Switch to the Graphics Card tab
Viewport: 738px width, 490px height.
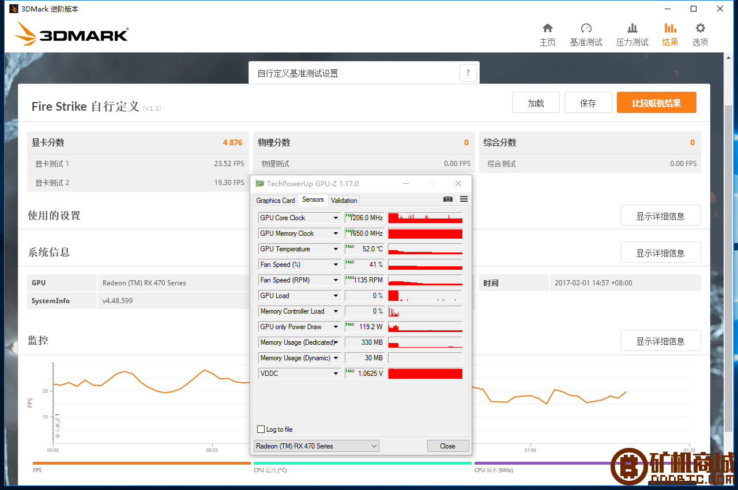click(276, 201)
